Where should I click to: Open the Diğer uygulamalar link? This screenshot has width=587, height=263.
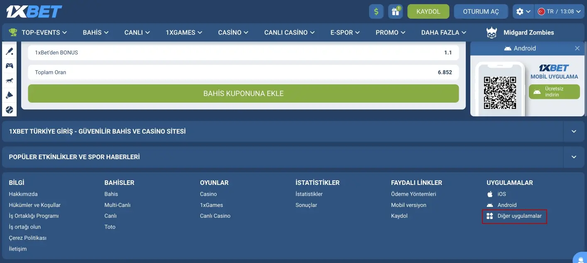pyautogui.click(x=514, y=216)
